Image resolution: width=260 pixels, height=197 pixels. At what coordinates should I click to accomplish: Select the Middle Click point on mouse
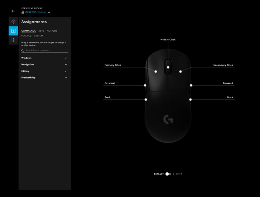pyautogui.click(x=168, y=67)
